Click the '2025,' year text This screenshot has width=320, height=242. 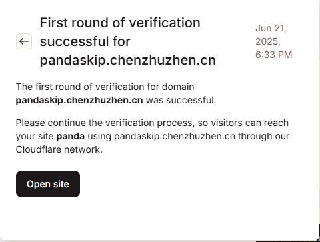click(268, 41)
